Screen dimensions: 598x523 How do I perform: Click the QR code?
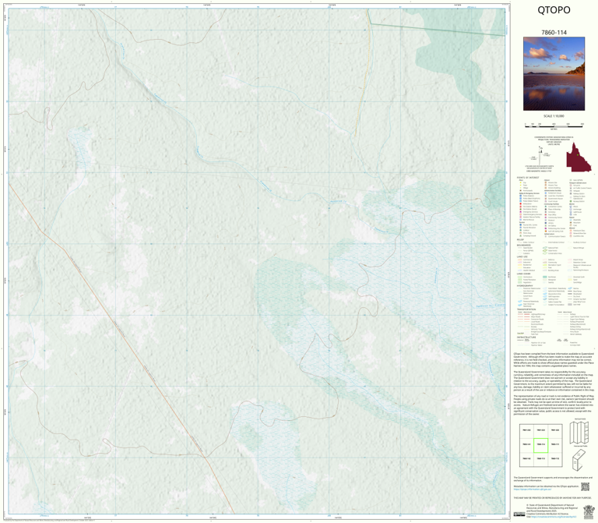tap(585, 486)
